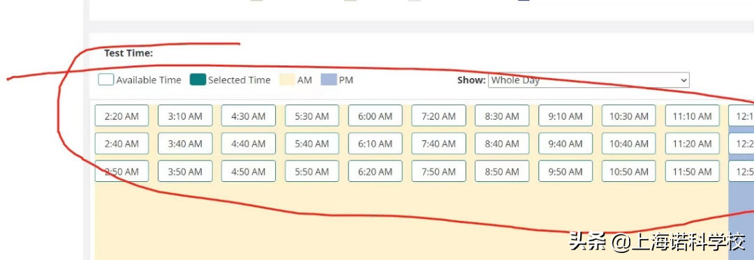Select the 6:20 AM time slot

tap(376, 171)
